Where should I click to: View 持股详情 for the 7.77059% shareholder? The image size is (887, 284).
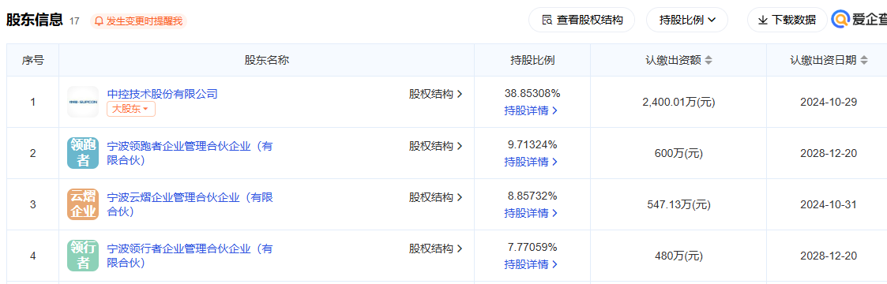click(531, 264)
